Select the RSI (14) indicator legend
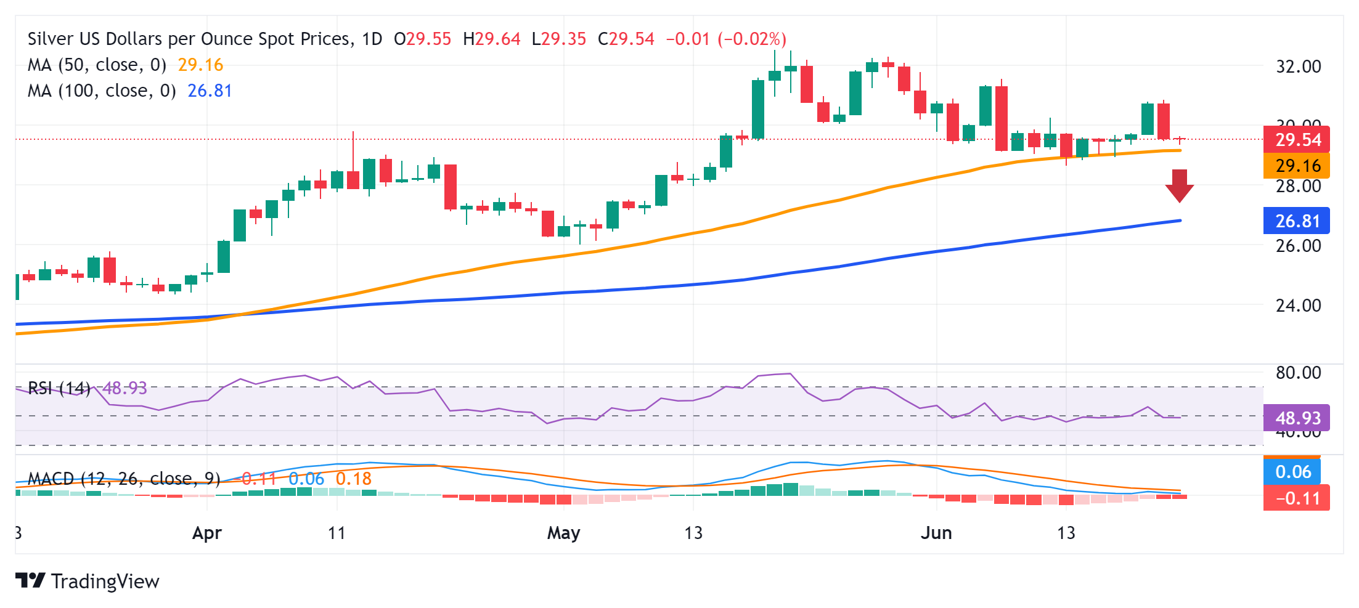The image size is (1359, 608). pos(59,388)
